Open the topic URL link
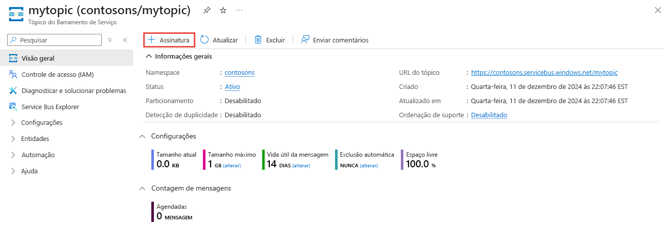Viewport: 663px width, 233px height. point(544,72)
